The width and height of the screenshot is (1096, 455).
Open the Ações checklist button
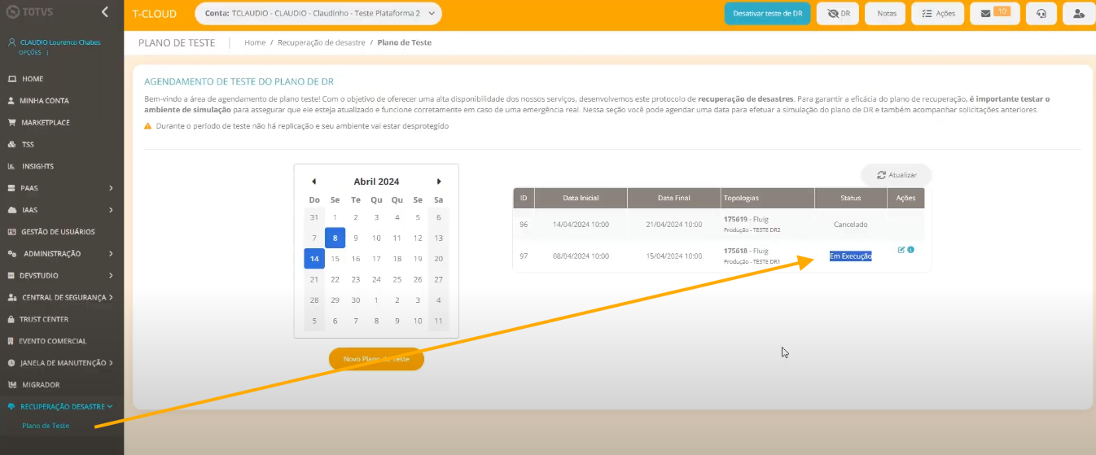pyautogui.click(x=938, y=14)
